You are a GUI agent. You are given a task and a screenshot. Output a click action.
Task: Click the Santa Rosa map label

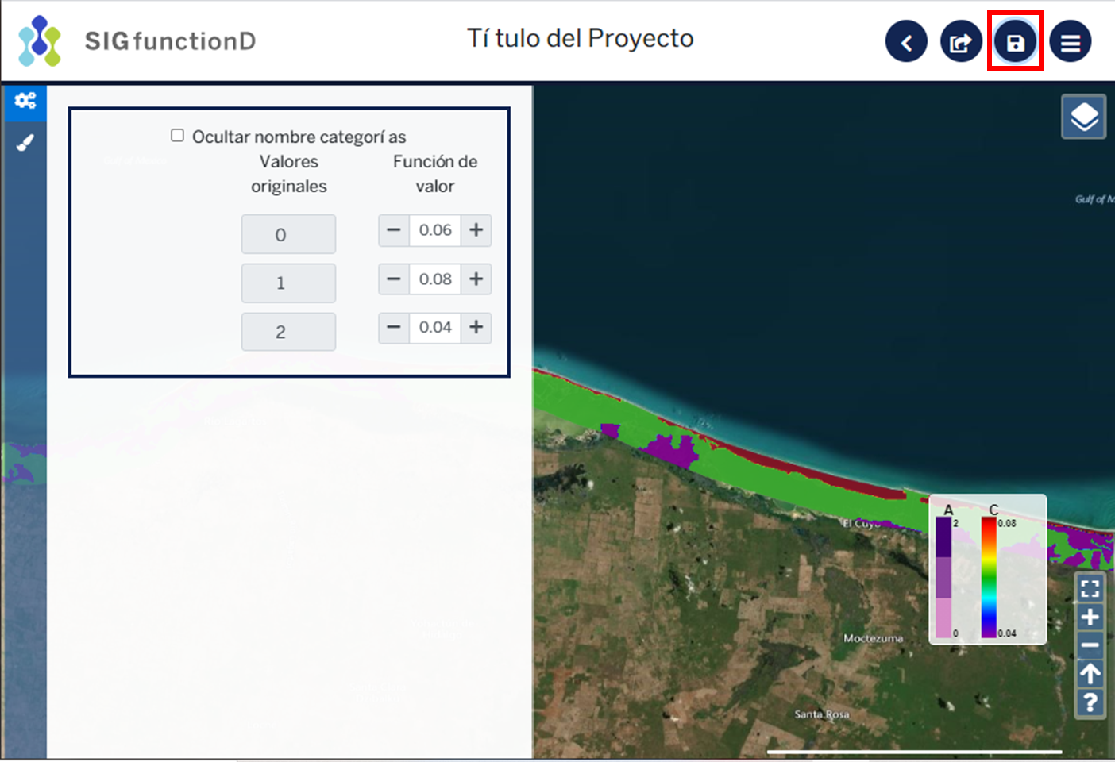click(x=822, y=714)
